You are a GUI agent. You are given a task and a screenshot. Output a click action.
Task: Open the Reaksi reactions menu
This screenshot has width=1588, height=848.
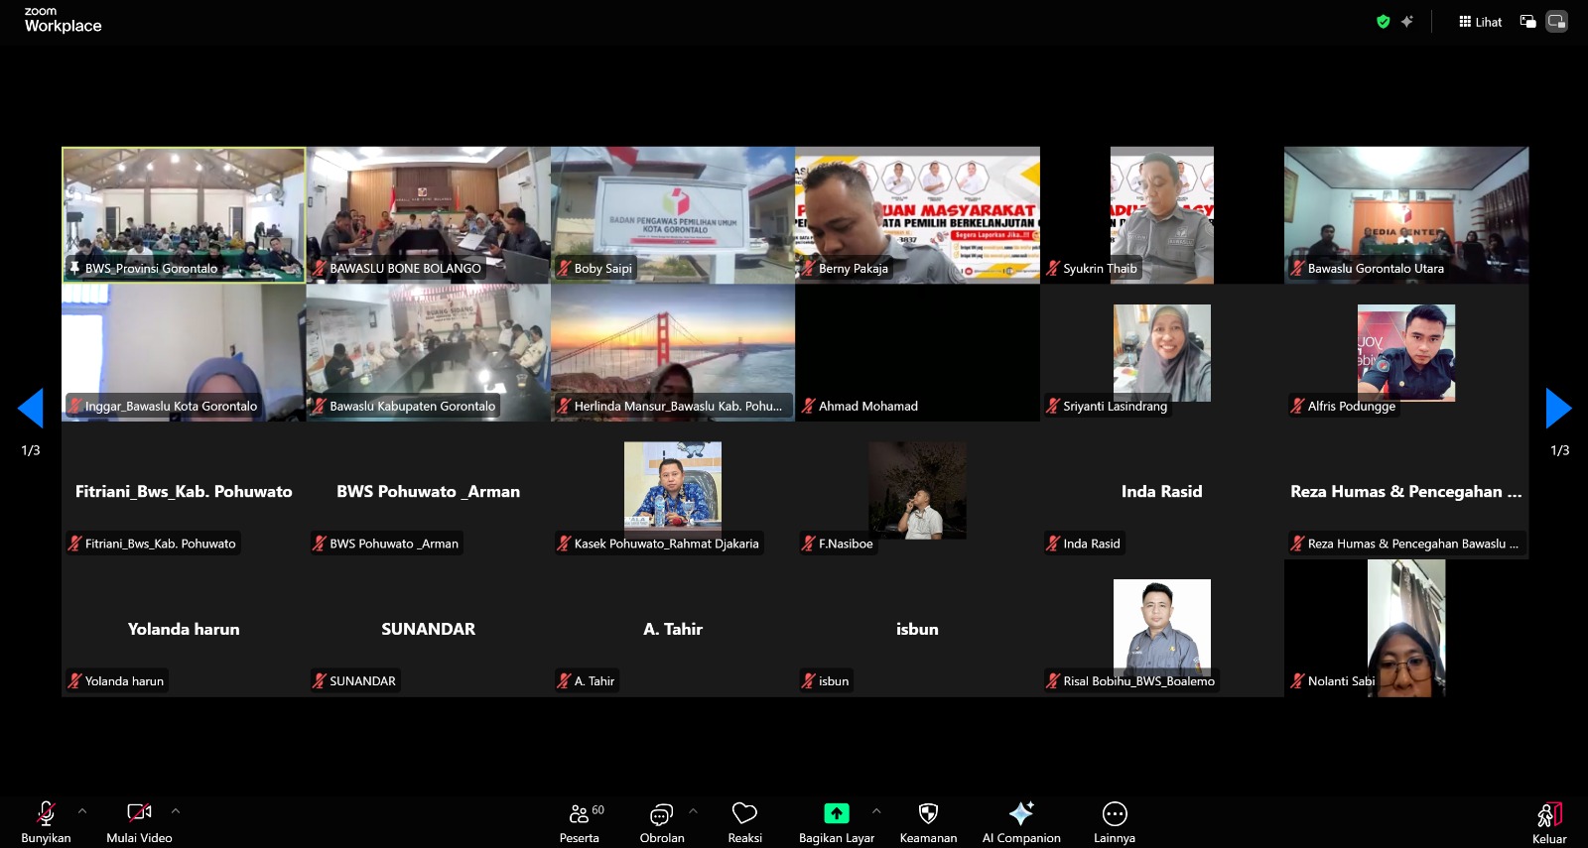coord(744,822)
